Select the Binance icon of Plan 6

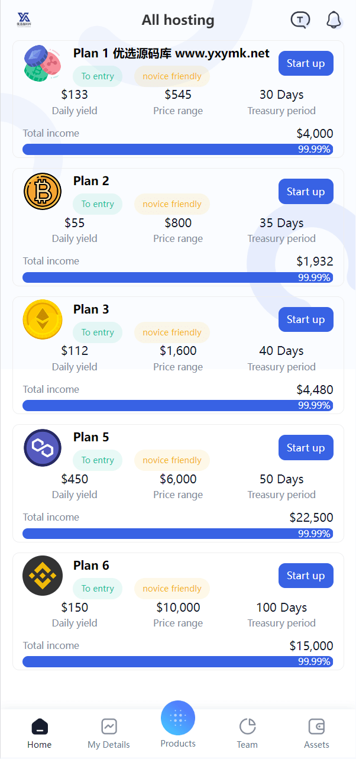tap(43, 576)
